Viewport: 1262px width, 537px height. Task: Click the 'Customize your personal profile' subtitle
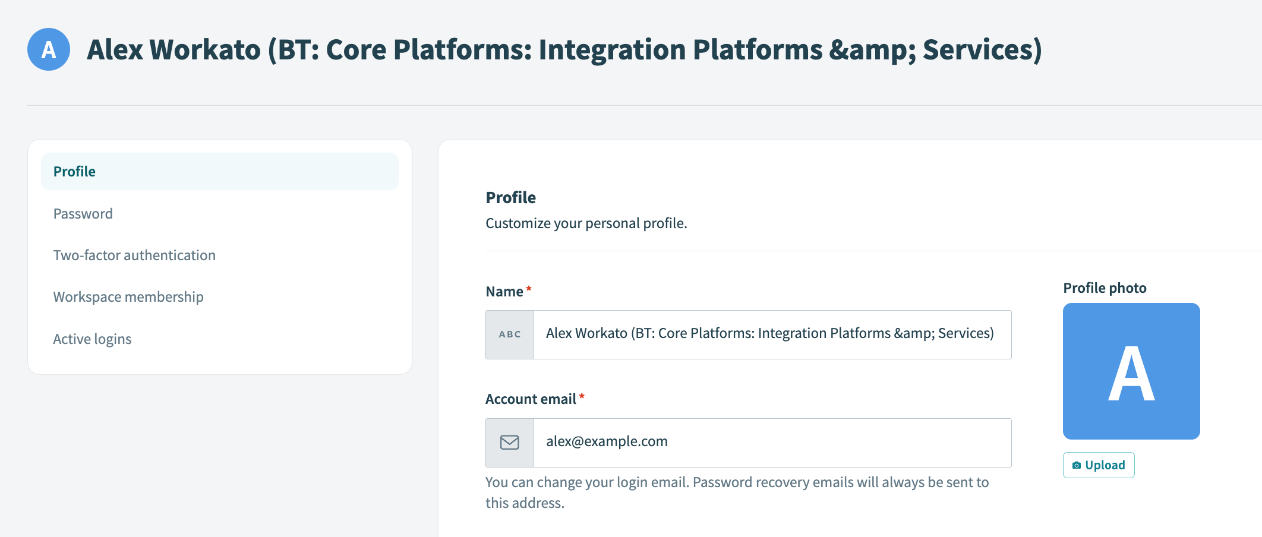click(x=586, y=223)
